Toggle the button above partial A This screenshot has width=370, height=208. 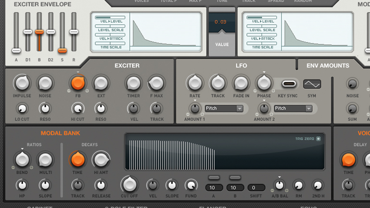(214, 178)
